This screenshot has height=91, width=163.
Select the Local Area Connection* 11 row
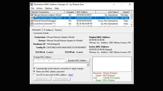[80, 24]
